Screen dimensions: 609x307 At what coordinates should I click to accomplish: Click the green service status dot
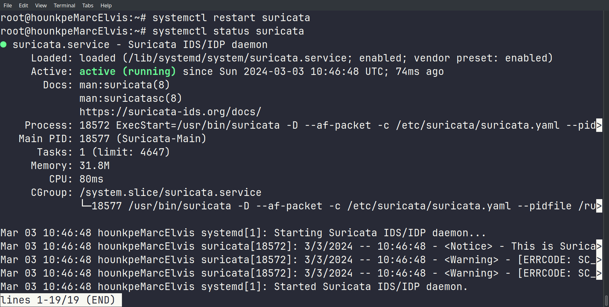(x=4, y=44)
